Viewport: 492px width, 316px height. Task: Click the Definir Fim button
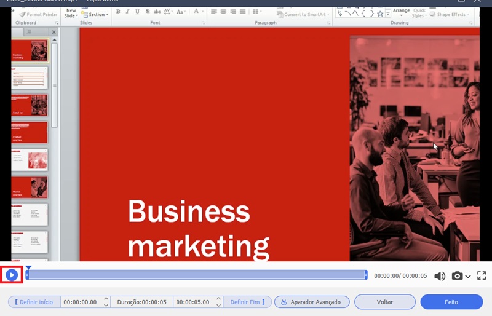[248, 302]
